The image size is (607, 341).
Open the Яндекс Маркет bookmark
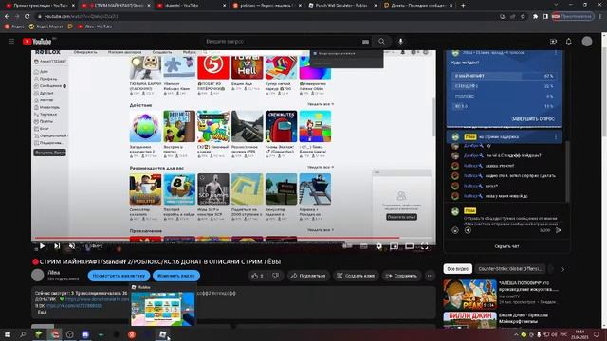(46, 27)
